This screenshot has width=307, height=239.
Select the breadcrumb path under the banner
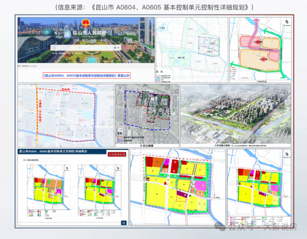27,66
